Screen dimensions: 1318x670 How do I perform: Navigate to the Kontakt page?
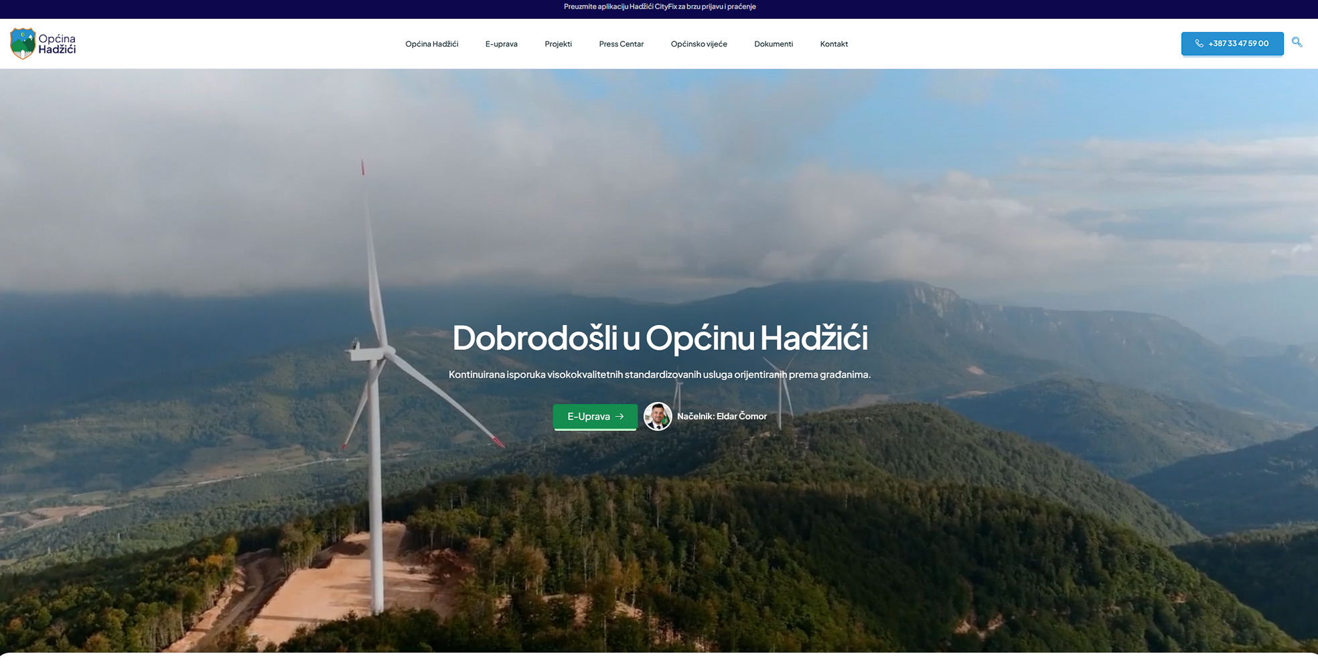[834, 44]
